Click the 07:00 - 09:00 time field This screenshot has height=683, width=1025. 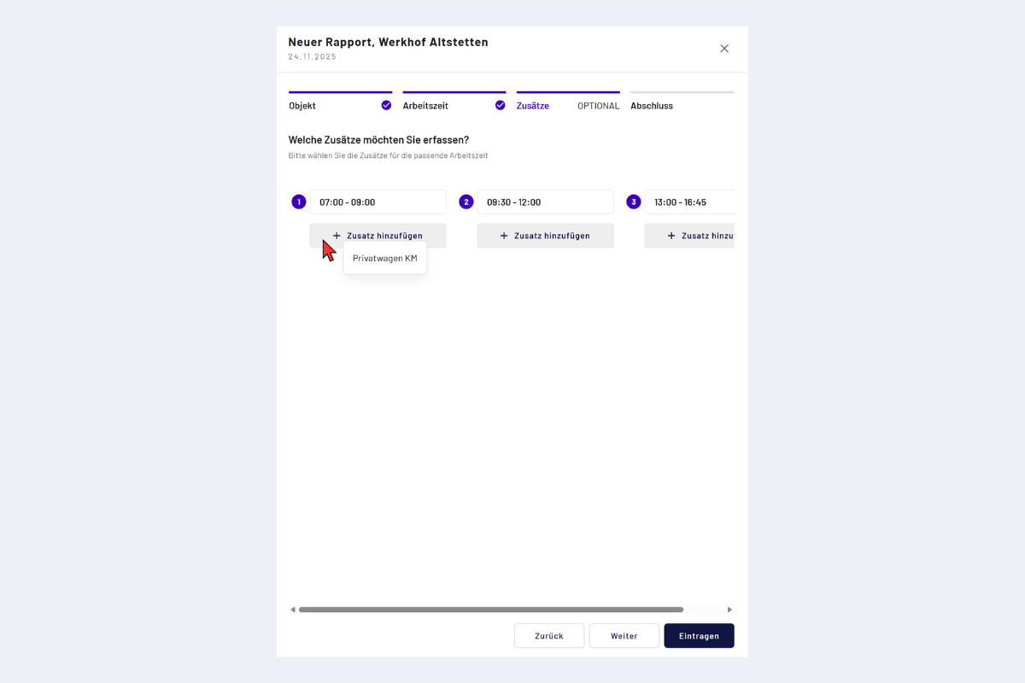point(378,202)
